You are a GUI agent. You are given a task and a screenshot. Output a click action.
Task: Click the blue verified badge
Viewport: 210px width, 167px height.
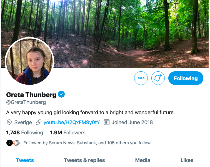pyautogui.click(x=61, y=95)
